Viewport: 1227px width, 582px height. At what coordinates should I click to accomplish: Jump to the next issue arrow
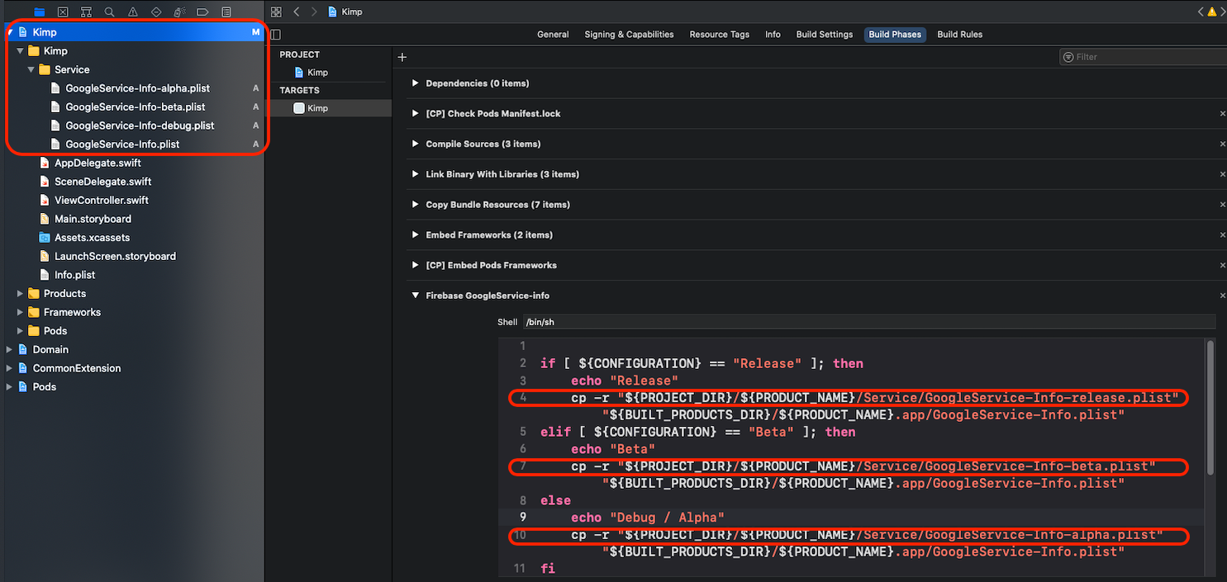[x=1223, y=12]
